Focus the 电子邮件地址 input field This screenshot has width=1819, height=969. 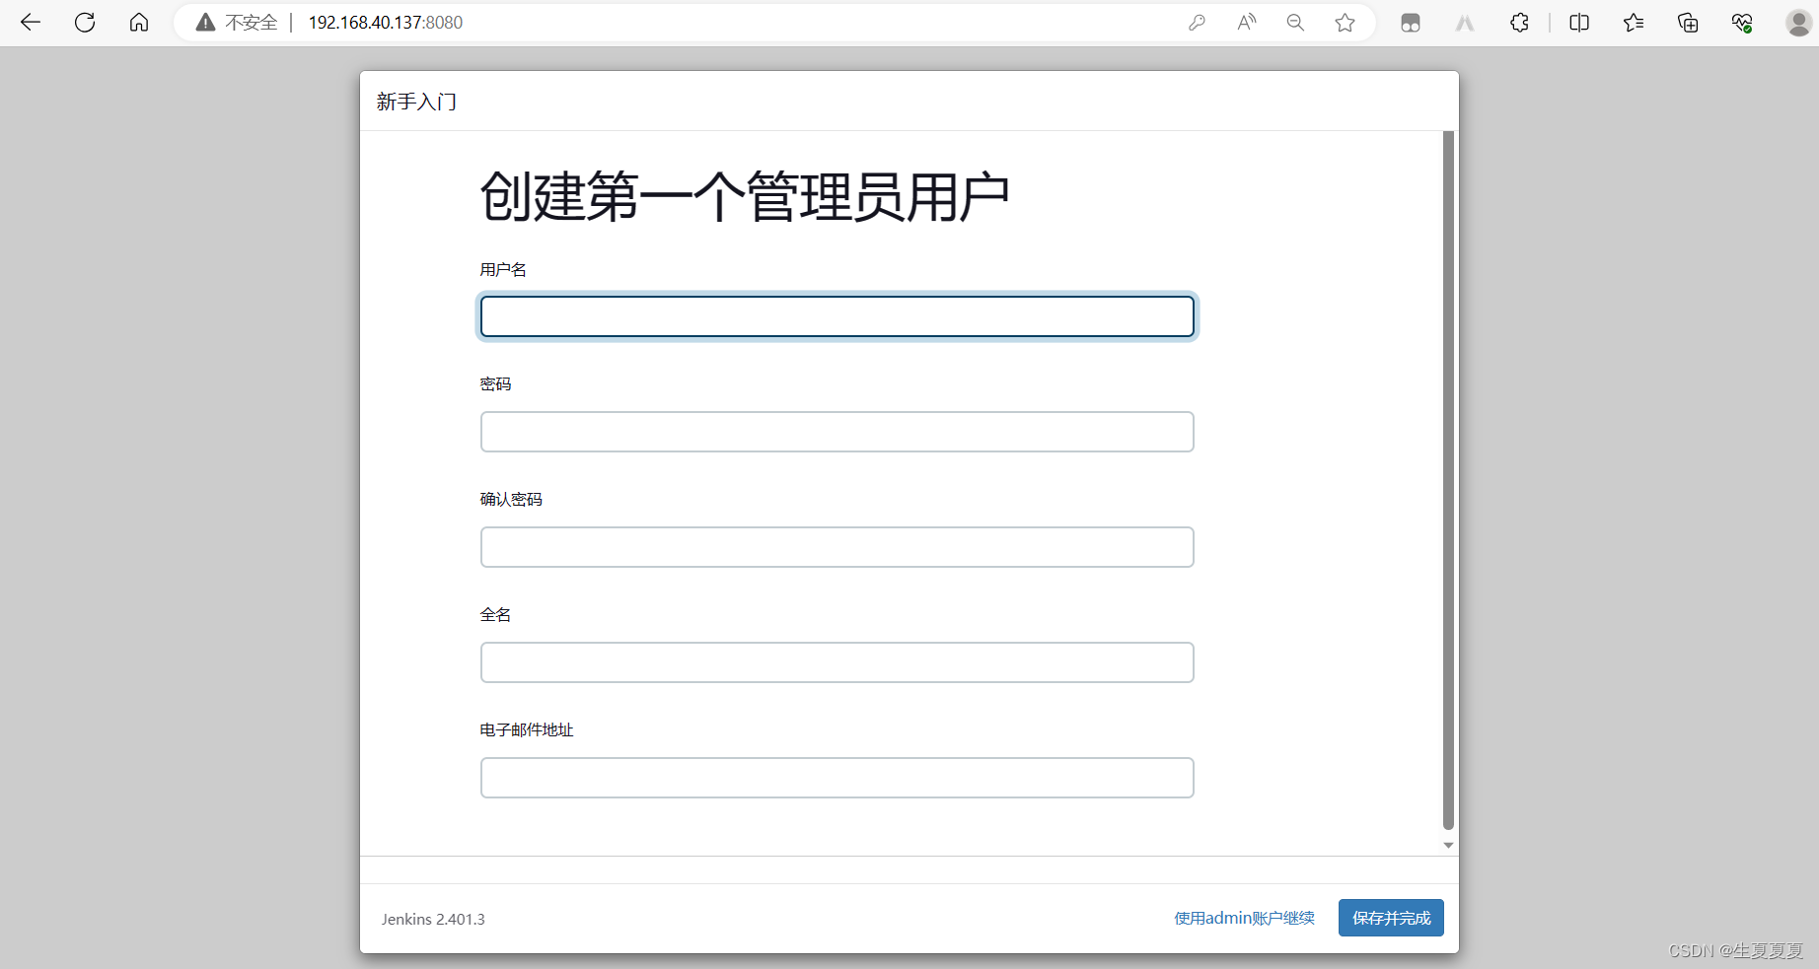point(837,778)
